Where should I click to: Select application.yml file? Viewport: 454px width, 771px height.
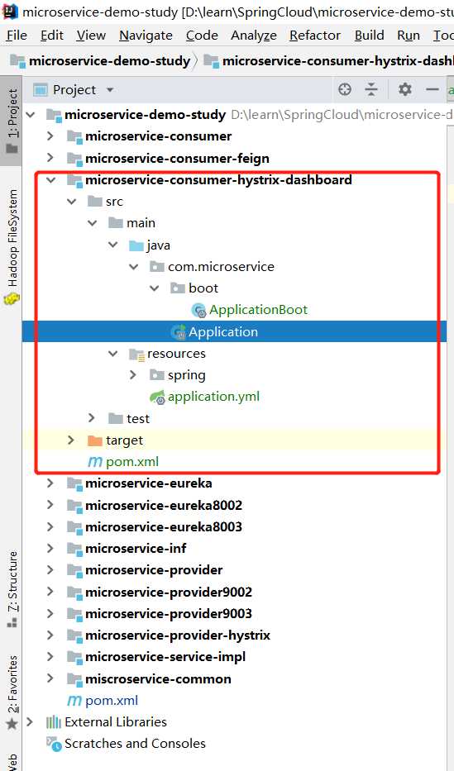tap(213, 397)
